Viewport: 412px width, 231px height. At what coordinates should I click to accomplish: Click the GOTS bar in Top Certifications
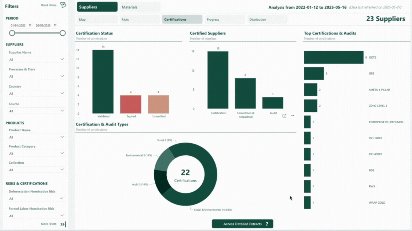[333, 57]
